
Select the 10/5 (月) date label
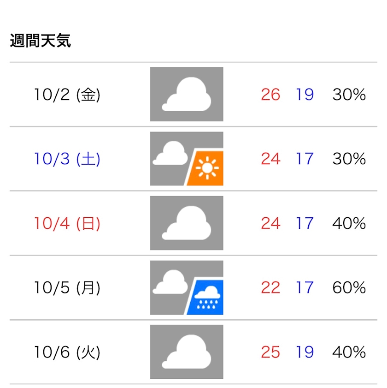[x=67, y=288]
